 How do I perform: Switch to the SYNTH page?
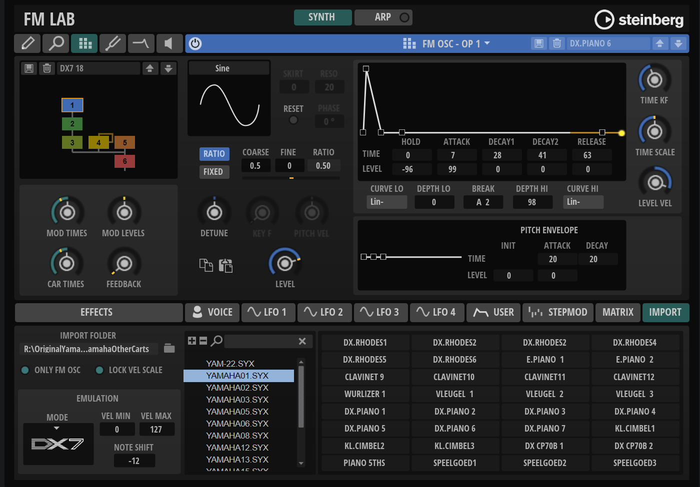(322, 17)
